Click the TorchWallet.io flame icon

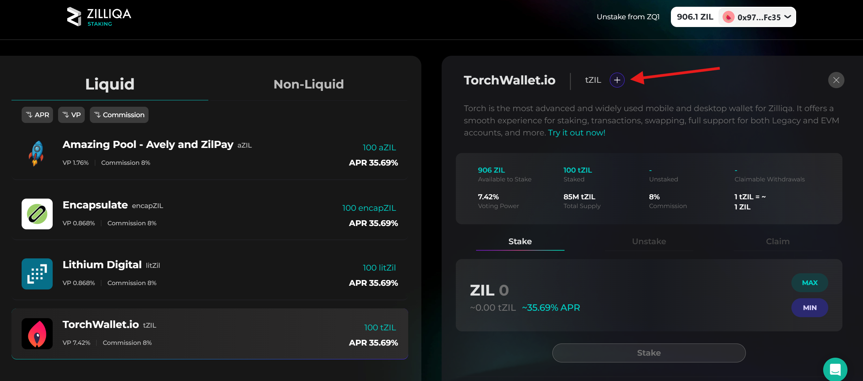[36, 333]
